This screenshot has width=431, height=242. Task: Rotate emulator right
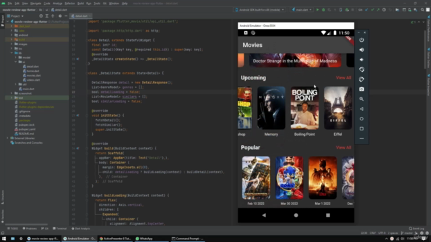pyautogui.click(x=362, y=79)
